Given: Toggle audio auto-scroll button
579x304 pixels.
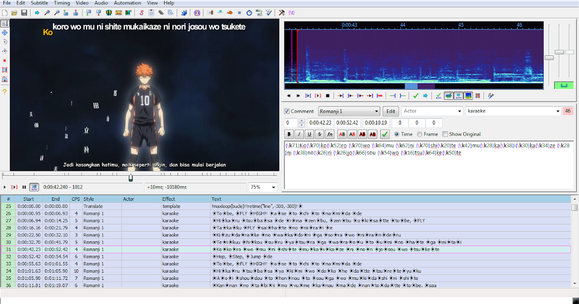Looking at the screenshot, I should (x=458, y=96).
